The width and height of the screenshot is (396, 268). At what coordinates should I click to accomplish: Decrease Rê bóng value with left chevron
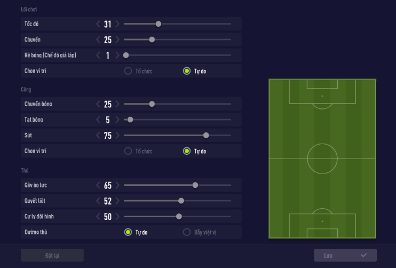tap(98, 55)
